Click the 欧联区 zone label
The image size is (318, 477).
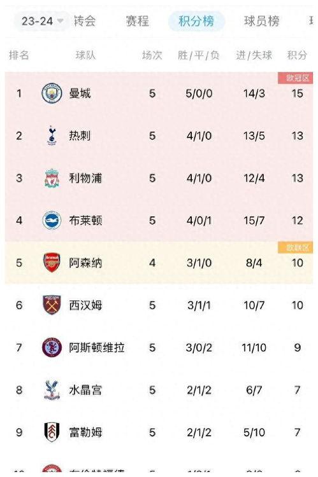pyautogui.click(x=296, y=247)
